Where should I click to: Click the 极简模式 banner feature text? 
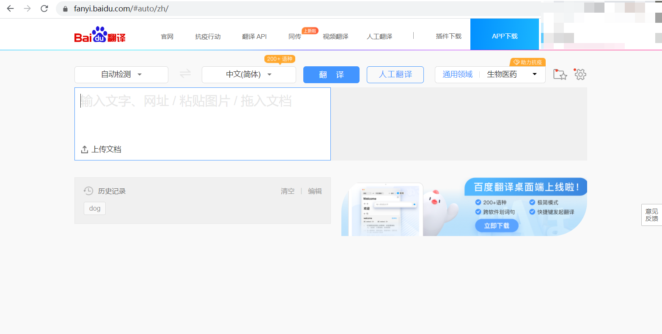pos(548,203)
